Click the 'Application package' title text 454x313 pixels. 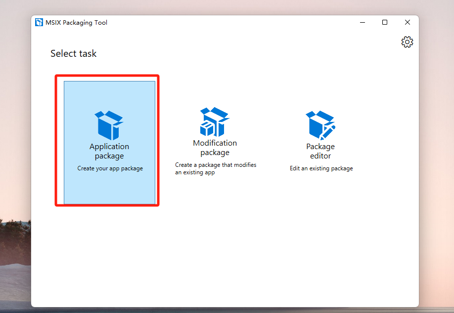coord(109,151)
